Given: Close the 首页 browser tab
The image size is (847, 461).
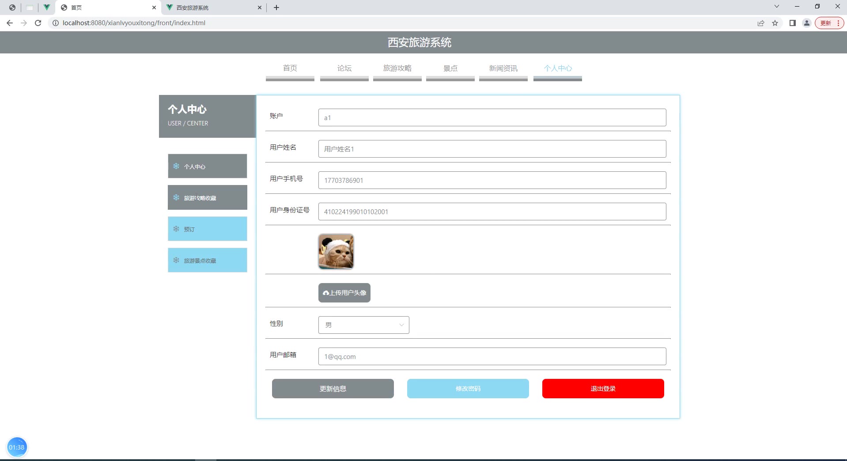Looking at the screenshot, I should (154, 8).
